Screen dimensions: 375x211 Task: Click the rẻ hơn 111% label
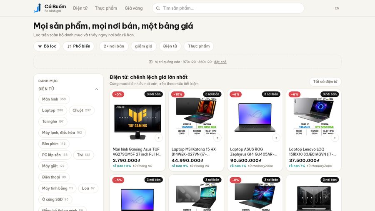[x=122, y=166]
